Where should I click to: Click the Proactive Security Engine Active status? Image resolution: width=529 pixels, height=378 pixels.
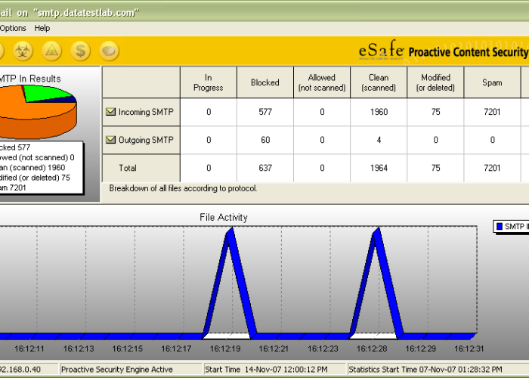[x=116, y=370]
